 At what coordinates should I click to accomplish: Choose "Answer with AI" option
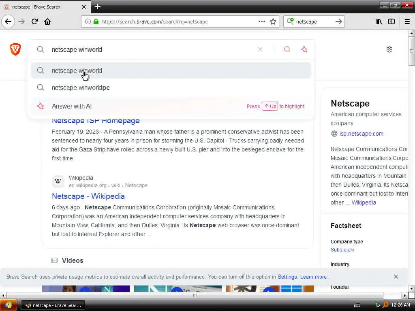(x=171, y=107)
